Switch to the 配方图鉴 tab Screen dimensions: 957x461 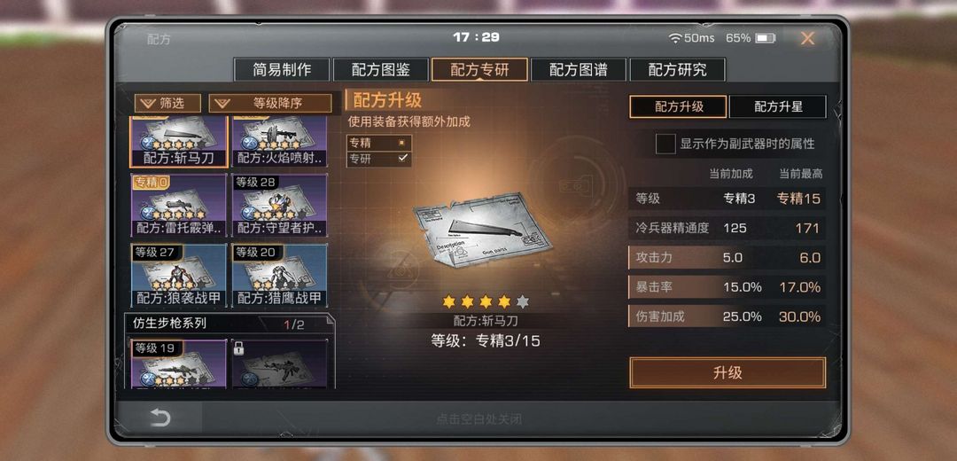point(381,70)
